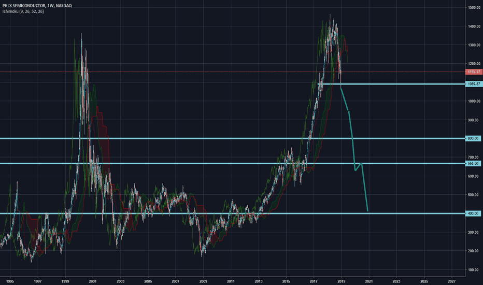Select the 400.00 horizontal line price label

473,213
